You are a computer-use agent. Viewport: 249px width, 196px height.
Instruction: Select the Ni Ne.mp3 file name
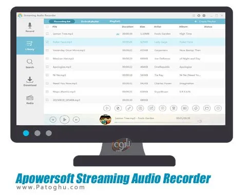pos(59,75)
